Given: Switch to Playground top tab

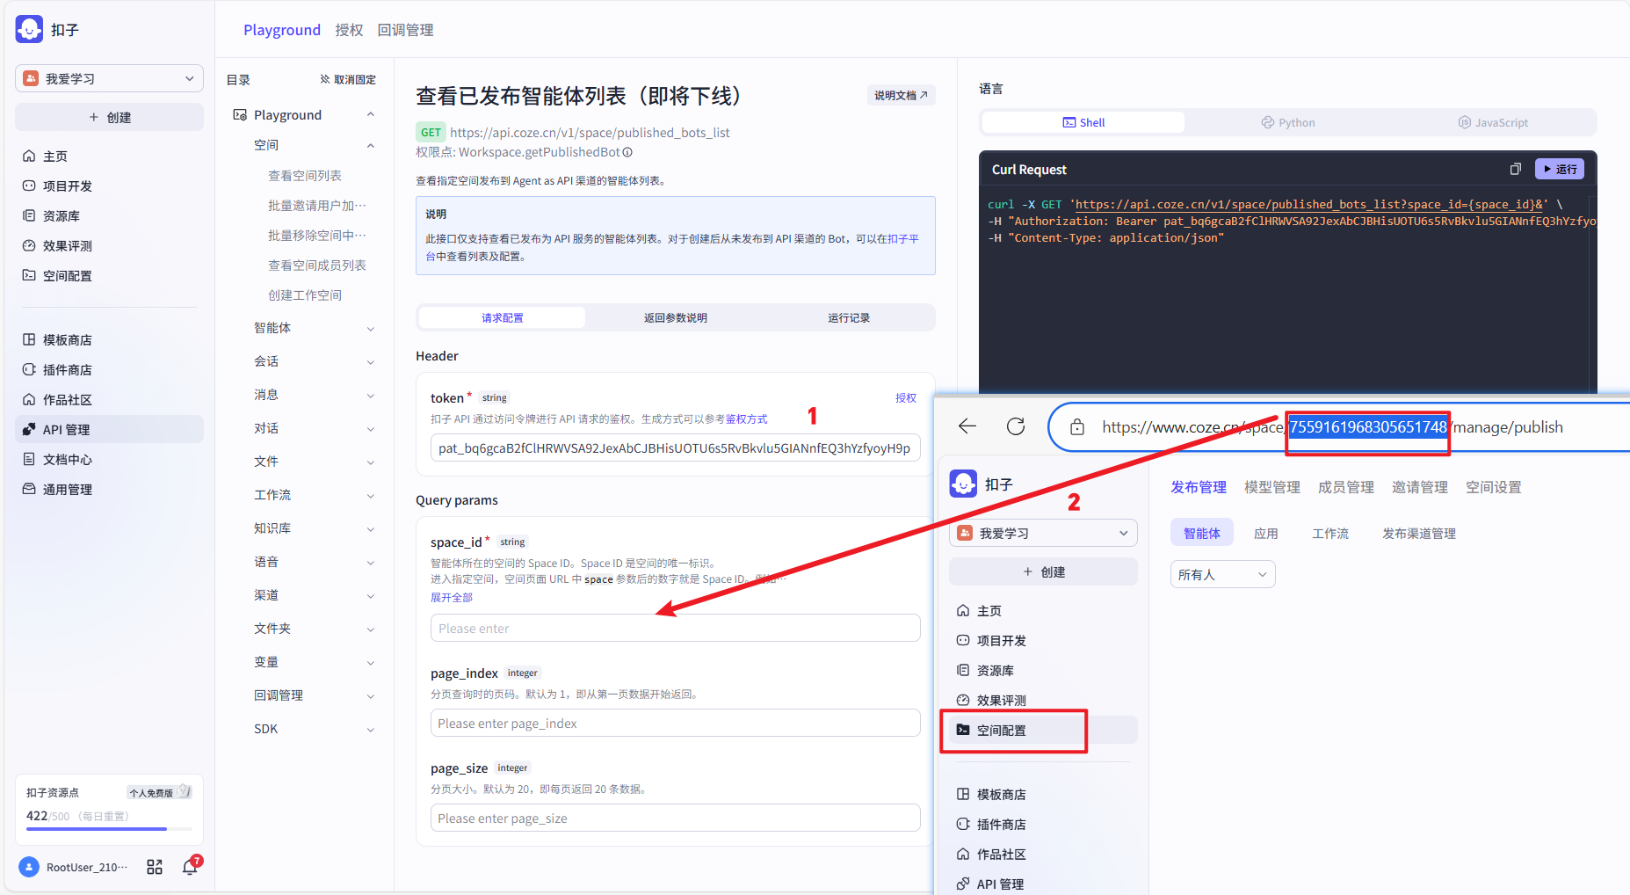Looking at the screenshot, I should [x=282, y=30].
